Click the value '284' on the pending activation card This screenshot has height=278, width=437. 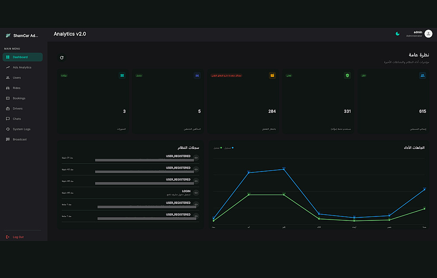[272, 111]
